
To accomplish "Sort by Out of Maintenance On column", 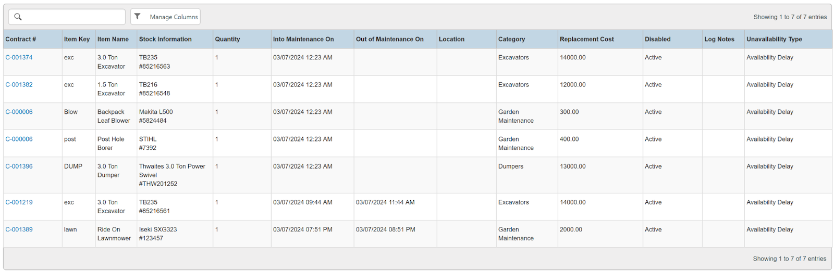I will tap(390, 39).
